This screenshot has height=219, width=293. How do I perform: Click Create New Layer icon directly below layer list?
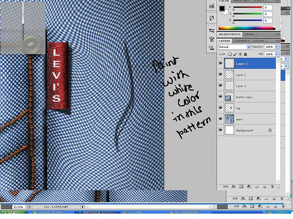coord(264,186)
